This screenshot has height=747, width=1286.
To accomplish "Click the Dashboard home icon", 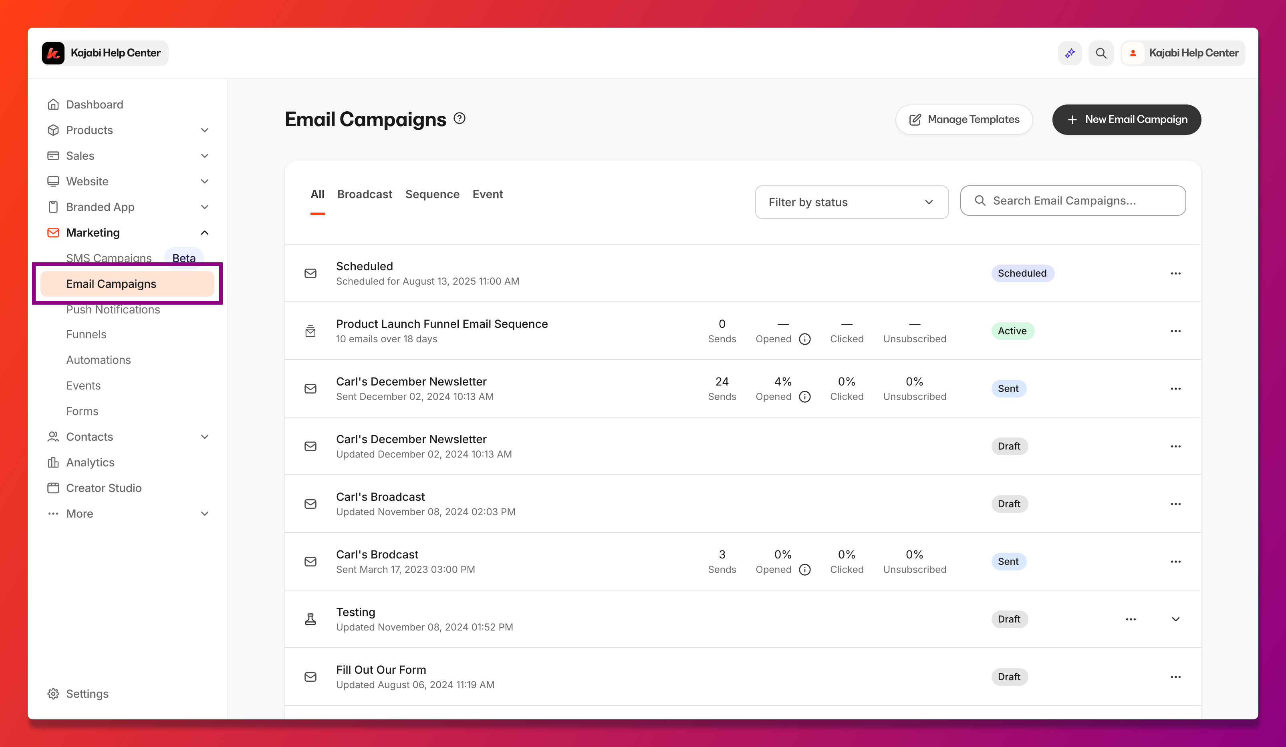I will [53, 104].
